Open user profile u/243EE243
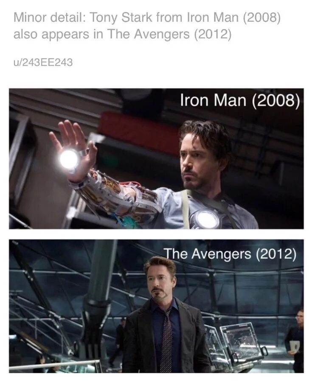Image resolution: width=312 pixels, height=381 pixels. (43, 62)
